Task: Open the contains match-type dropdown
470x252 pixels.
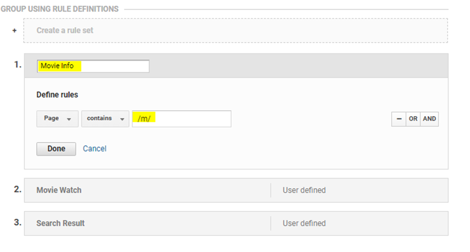Action: coord(105,119)
